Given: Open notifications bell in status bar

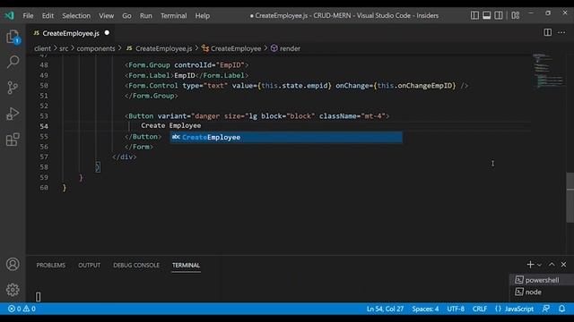Looking at the screenshot, I should point(562,309).
